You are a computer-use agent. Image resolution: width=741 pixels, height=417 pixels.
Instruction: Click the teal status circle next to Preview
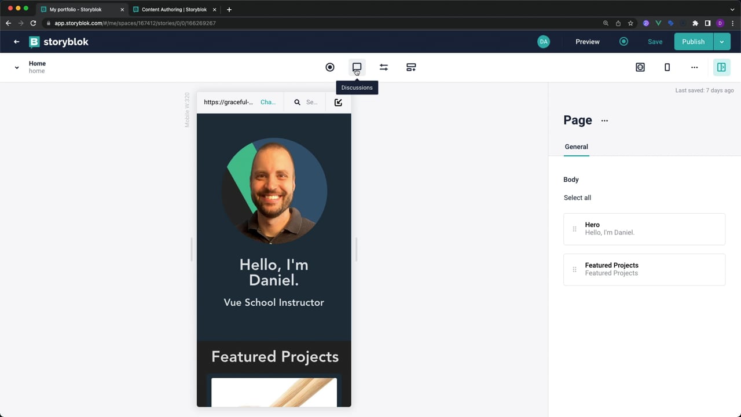tap(623, 42)
